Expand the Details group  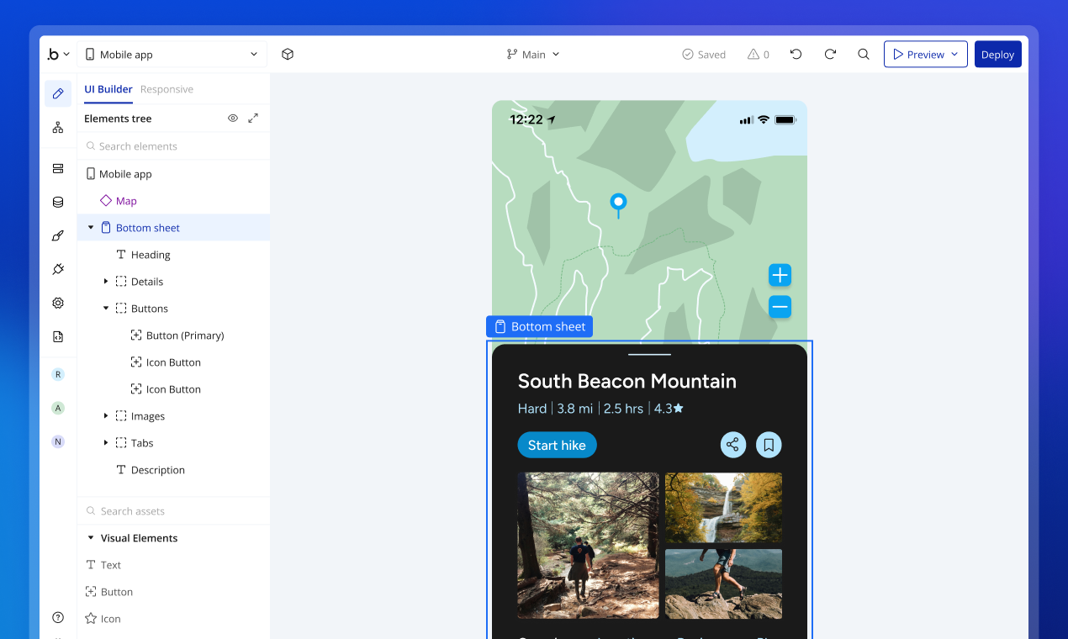(x=106, y=282)
